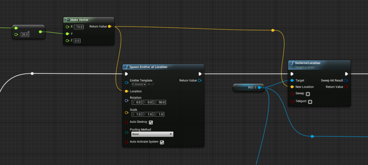
Task: Click the Make Vector X input pin
Action: coord(67,26)
